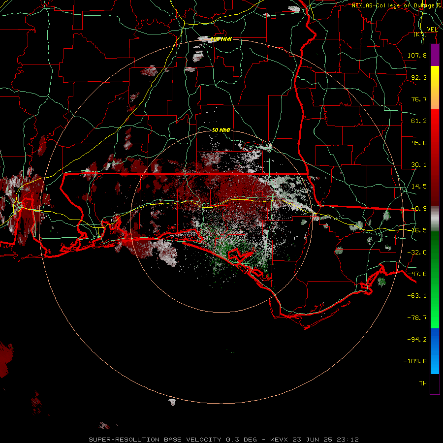Click the 92.3 legend value

(419, 77)
